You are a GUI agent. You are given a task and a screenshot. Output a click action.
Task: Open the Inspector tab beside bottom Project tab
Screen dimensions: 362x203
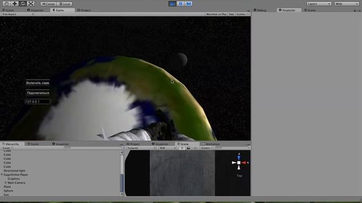(160, 144)
